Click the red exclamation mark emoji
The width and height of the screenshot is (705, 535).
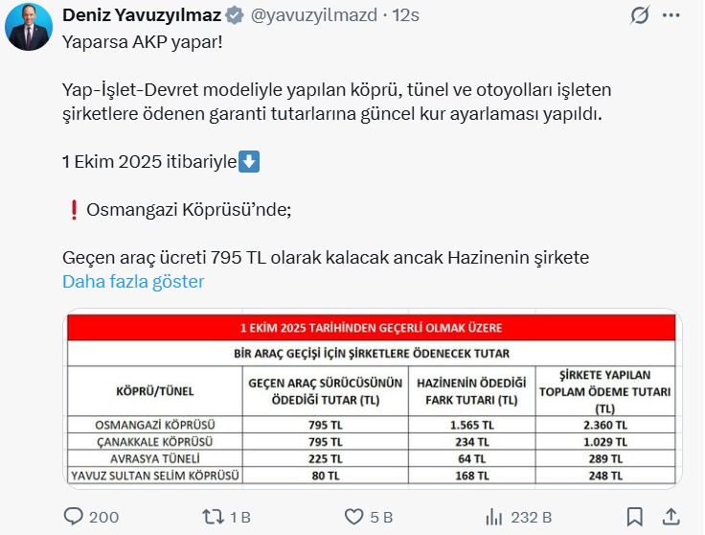(x=73, y=210)
